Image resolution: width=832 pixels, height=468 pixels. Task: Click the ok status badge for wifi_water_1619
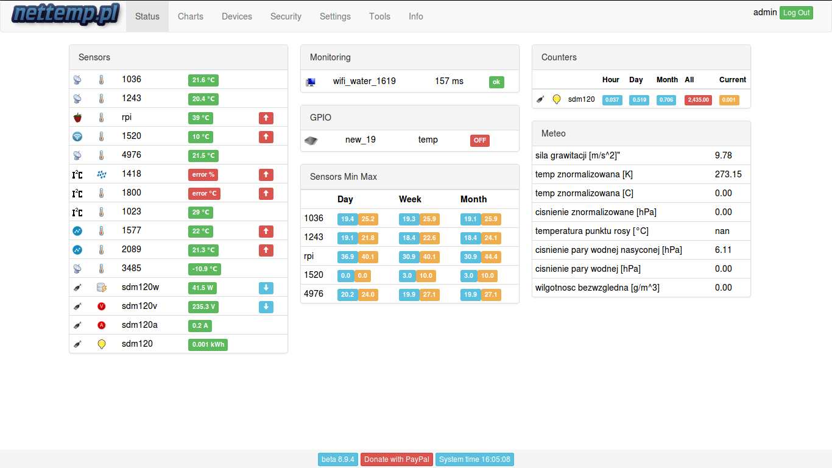point(496,82)
